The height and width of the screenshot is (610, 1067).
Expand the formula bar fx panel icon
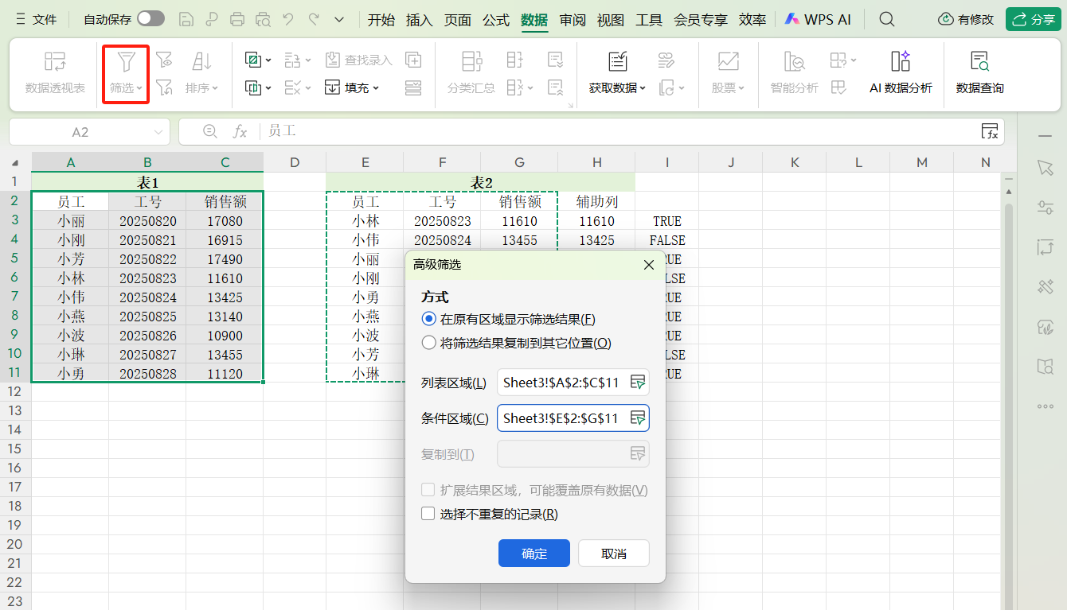(990, 132)
